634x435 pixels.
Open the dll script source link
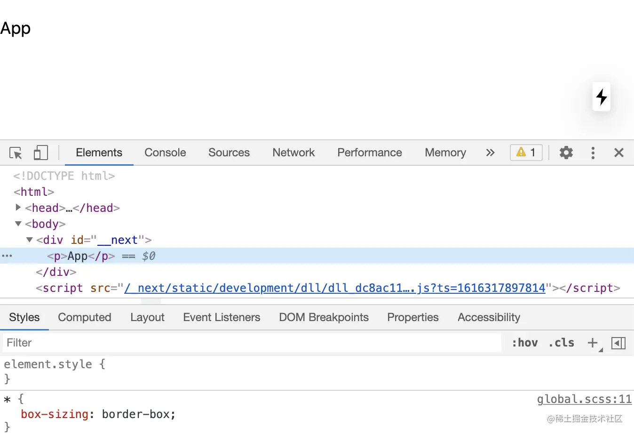click(334, 288)
